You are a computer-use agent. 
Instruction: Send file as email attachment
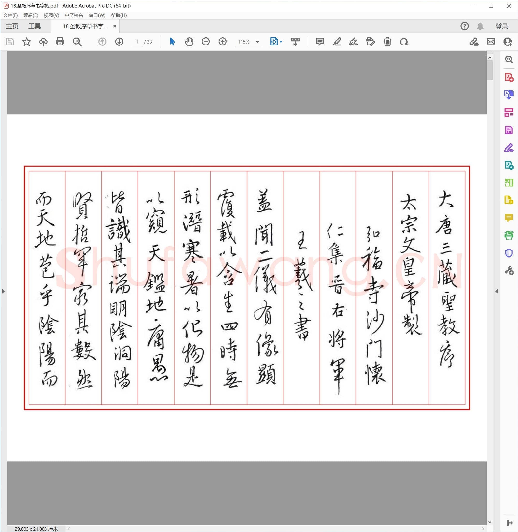click(491, 42)
